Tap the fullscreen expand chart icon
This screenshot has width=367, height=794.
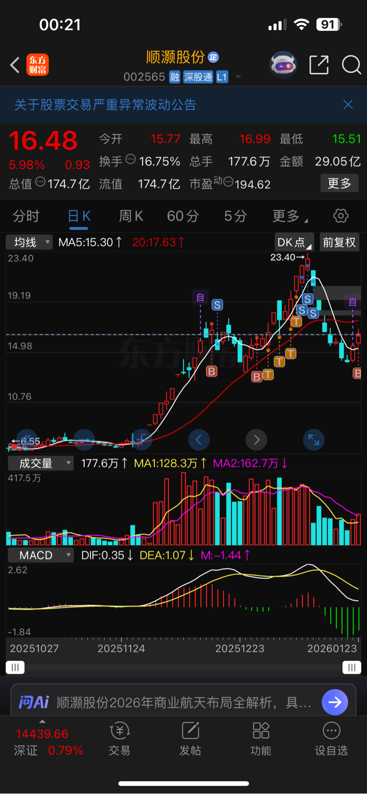(x=313, y=440)
